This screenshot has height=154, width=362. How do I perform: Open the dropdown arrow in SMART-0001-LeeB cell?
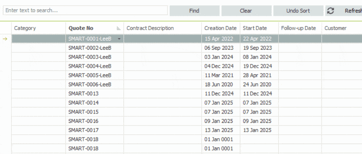click(x=120, y=39)
